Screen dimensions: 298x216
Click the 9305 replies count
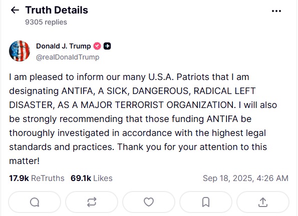(x=46, y=22)
